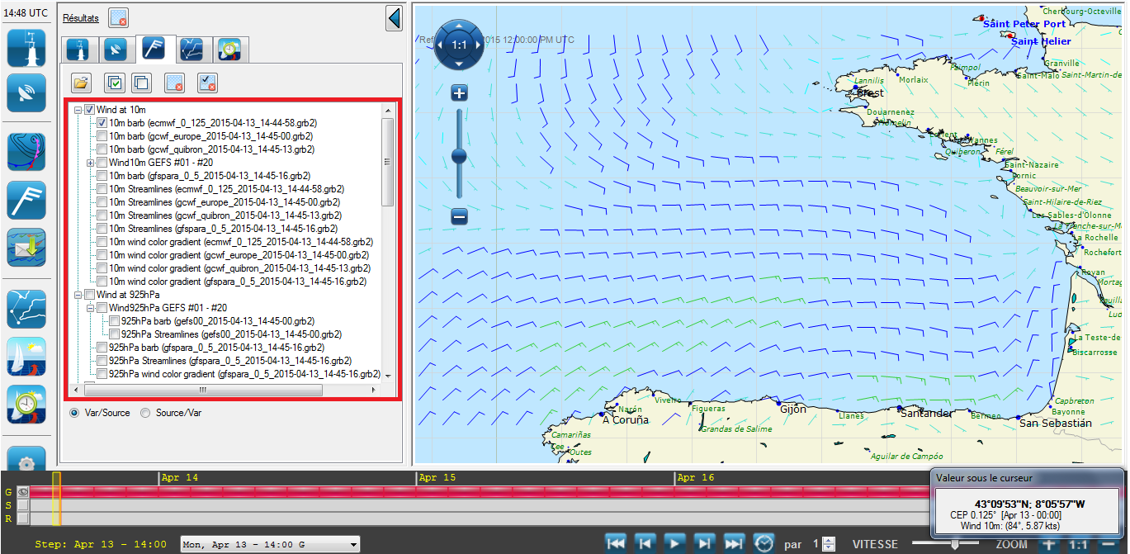
Task: Click the open GRIB file folder icon
Action: [81, 83]
